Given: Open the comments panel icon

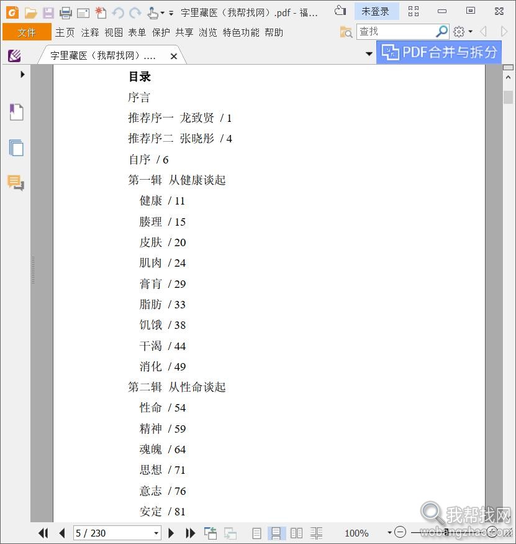Looking at the screenshot, I should click(x=16, y=183).
